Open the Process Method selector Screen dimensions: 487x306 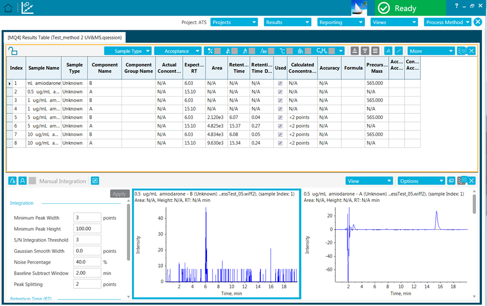tap(447, 22)
